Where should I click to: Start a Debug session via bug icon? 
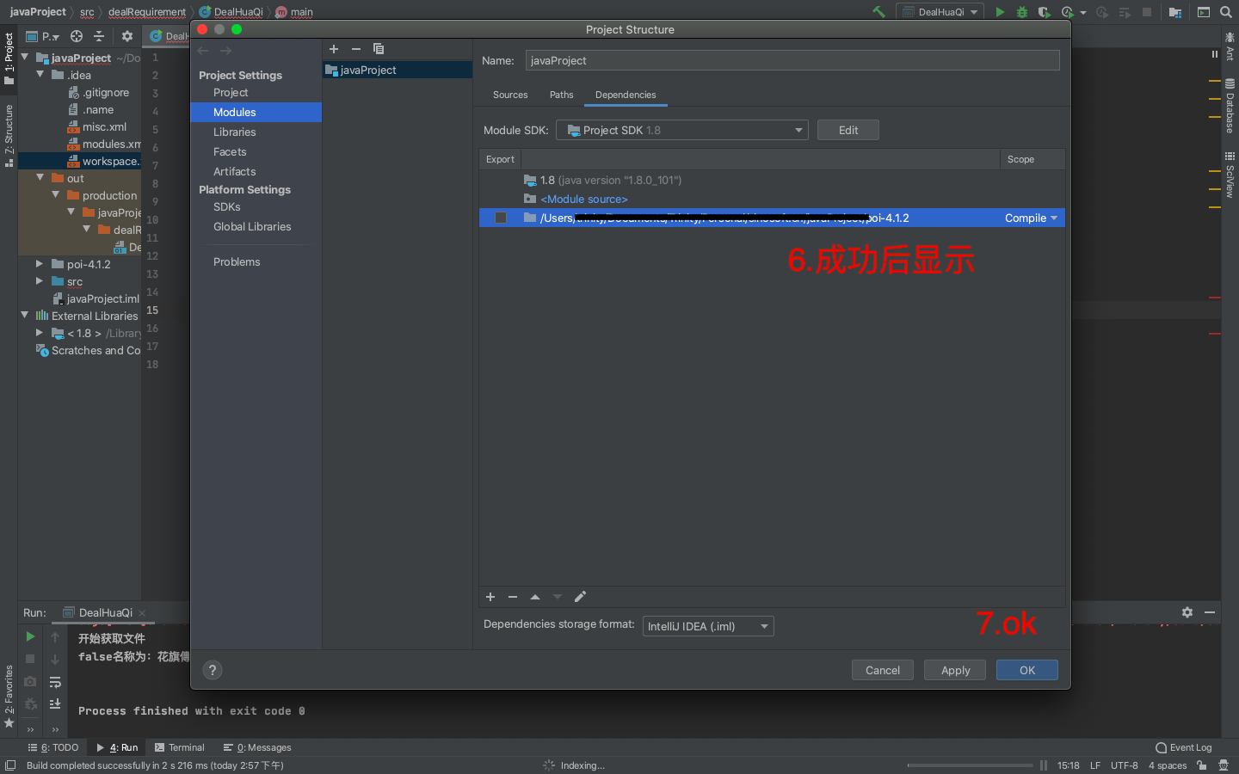click(x=1020, y=12)
